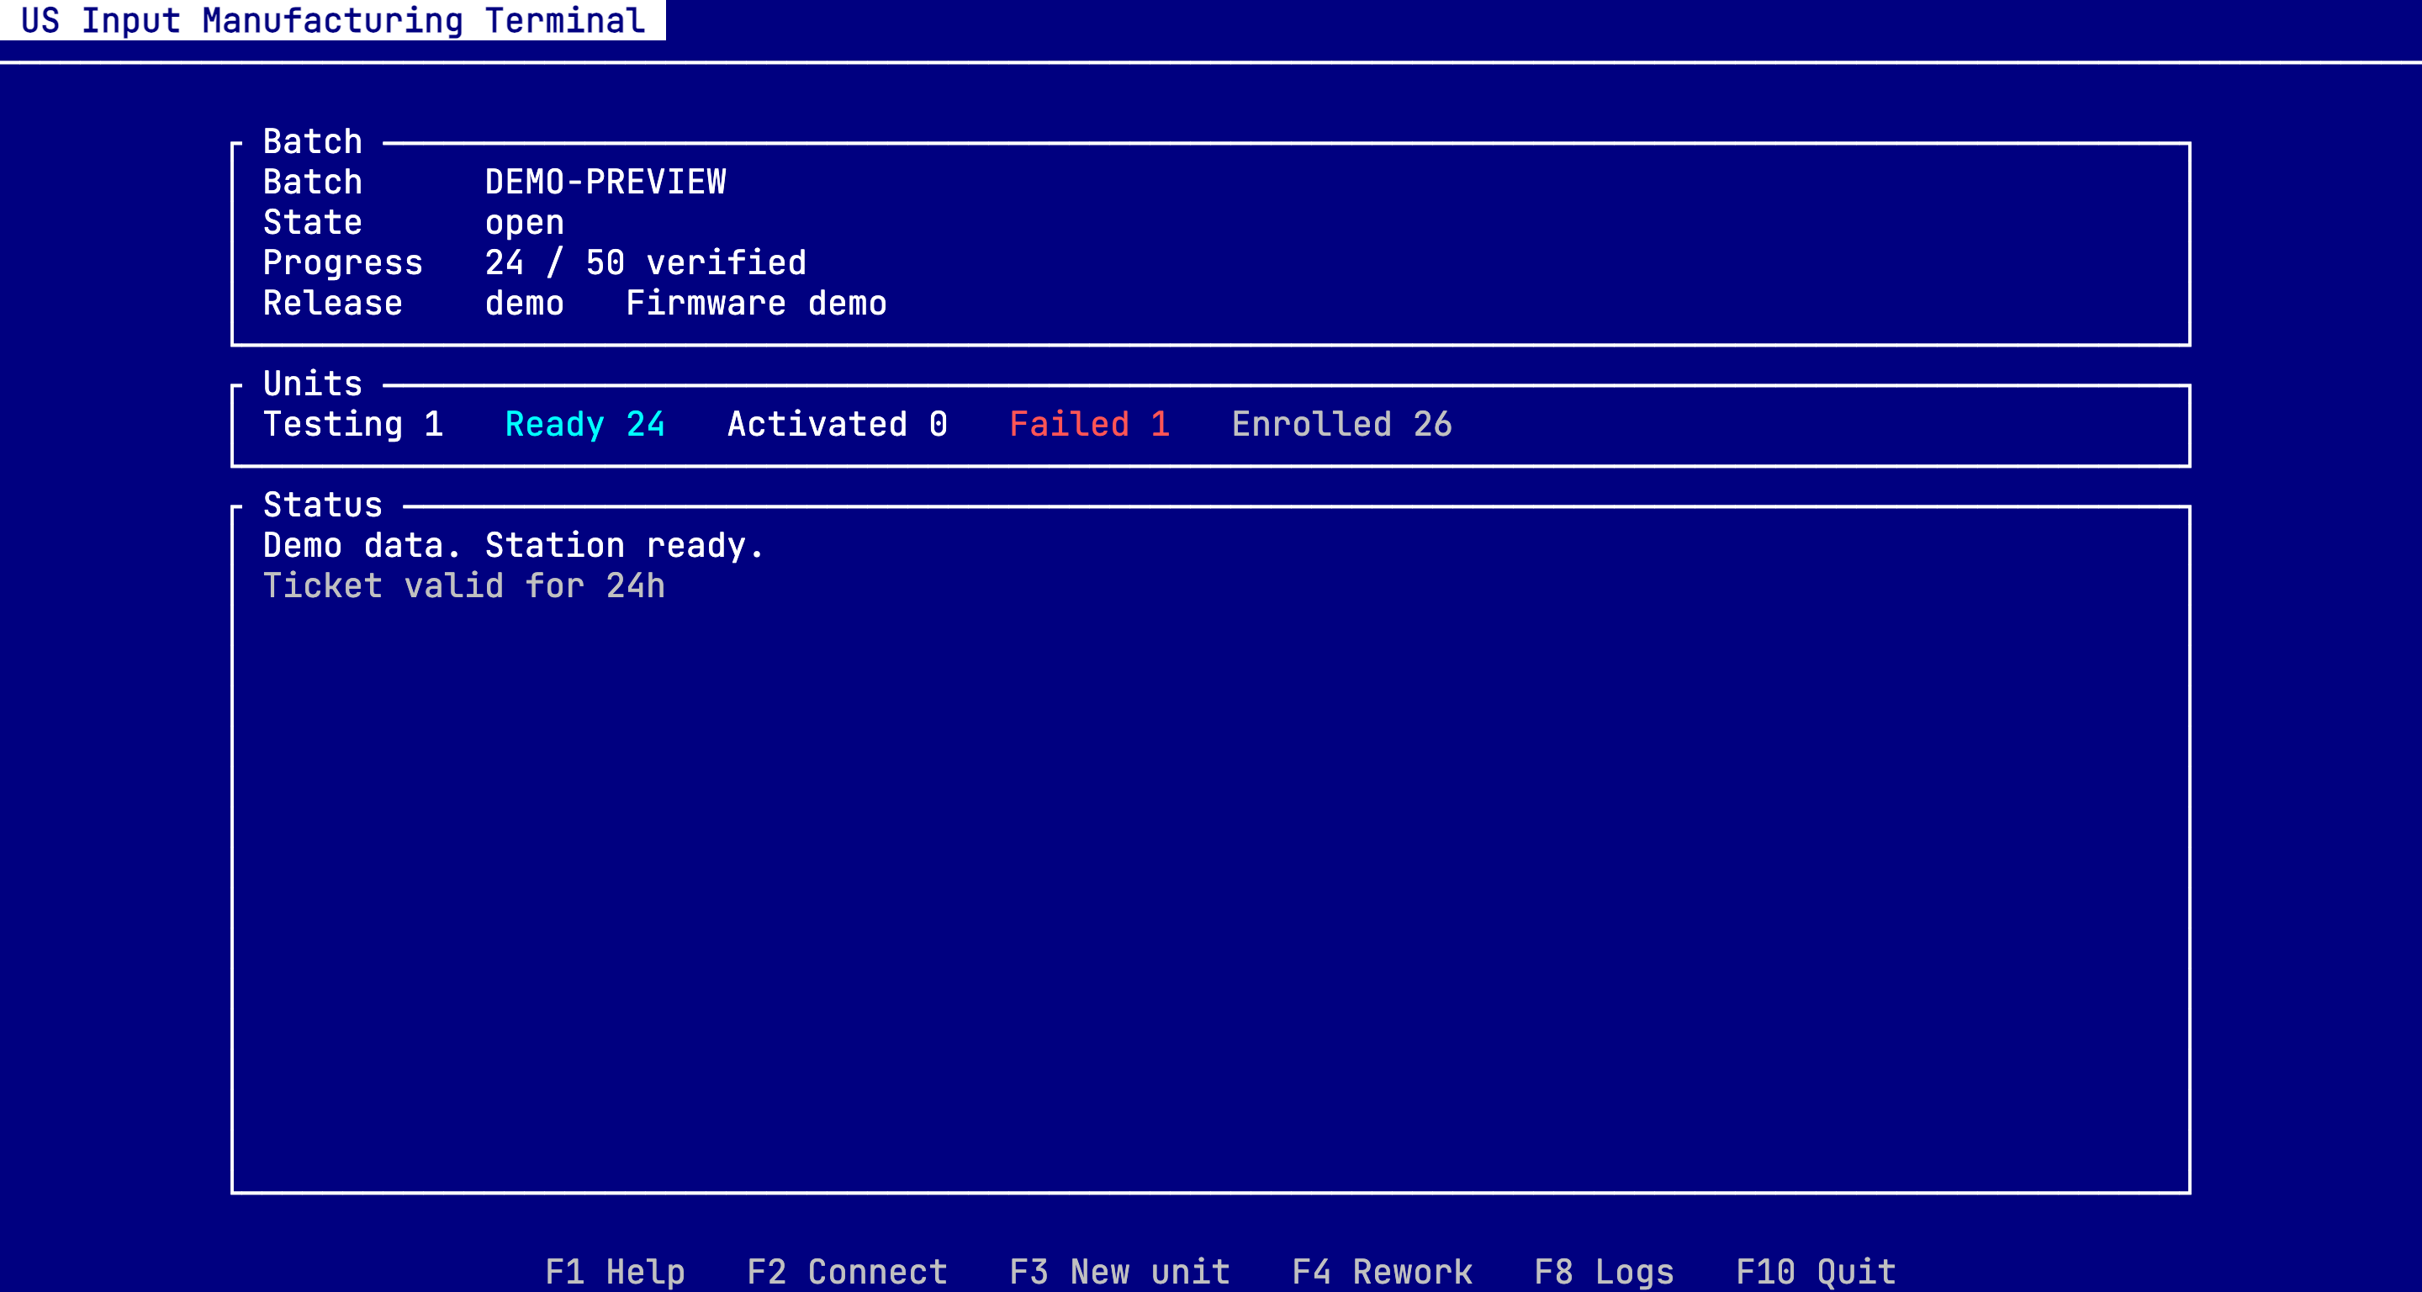2422x1292 pixels.
Task: Click the 'Units' panel heading
Action: [x=313, y=384]
